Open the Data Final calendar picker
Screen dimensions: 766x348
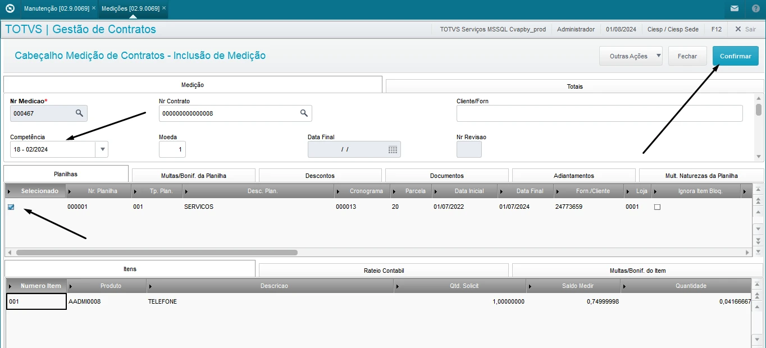(x=393, y=149)
